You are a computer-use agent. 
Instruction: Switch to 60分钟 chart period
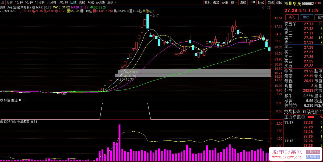[x=63, y=2]
